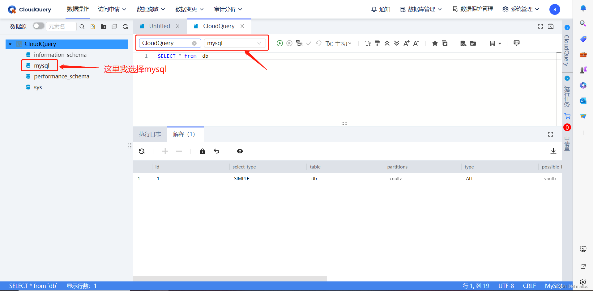Refresh the result grid

pyautogui.click(x=142, y=151)
